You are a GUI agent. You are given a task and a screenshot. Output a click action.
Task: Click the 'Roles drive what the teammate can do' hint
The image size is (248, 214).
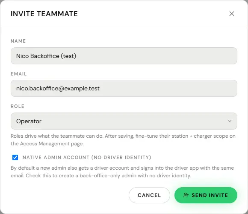[x=123, y=140]
